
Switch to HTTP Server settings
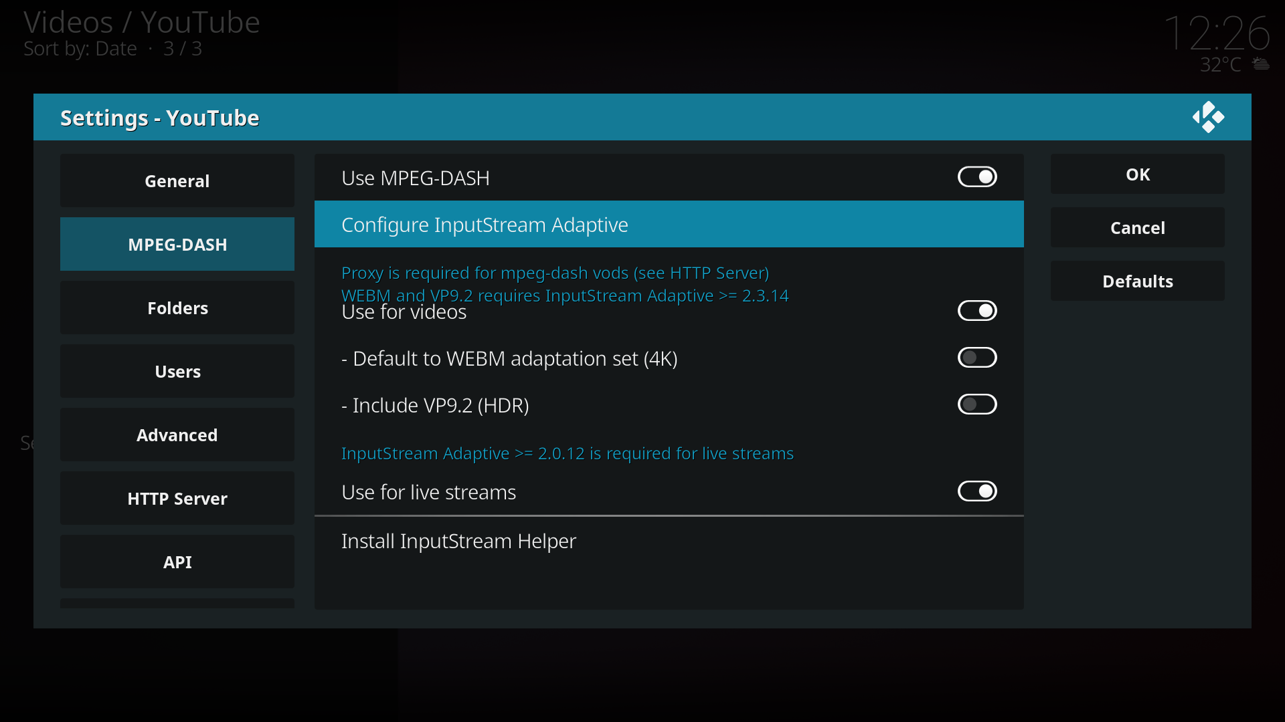(x=177, y=498)
